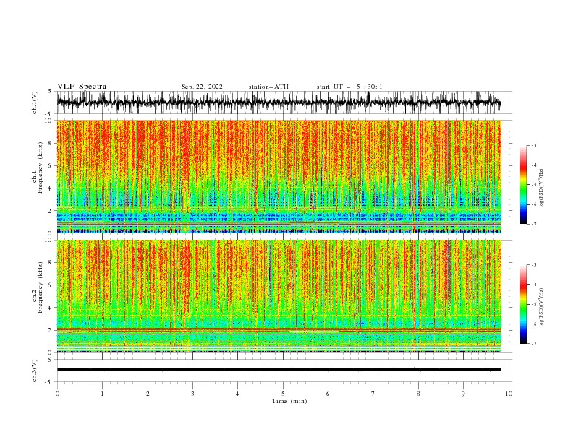Click inside the ch.1 spectrogram panel
The height and width of the screenshot is (442, 573).
point(279,176)
